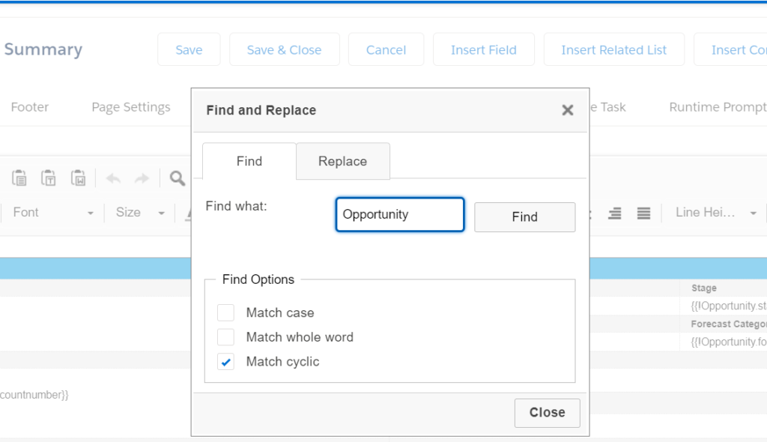
Task: Enable the Match case checkbox
Action: [x=225, y=312]
